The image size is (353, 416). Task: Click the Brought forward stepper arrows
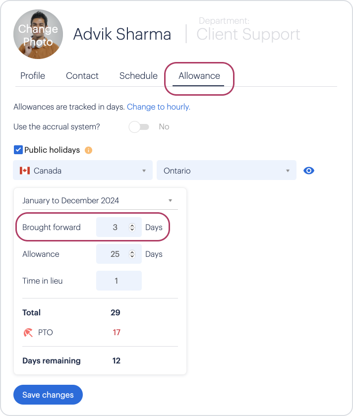pos(132,228)
